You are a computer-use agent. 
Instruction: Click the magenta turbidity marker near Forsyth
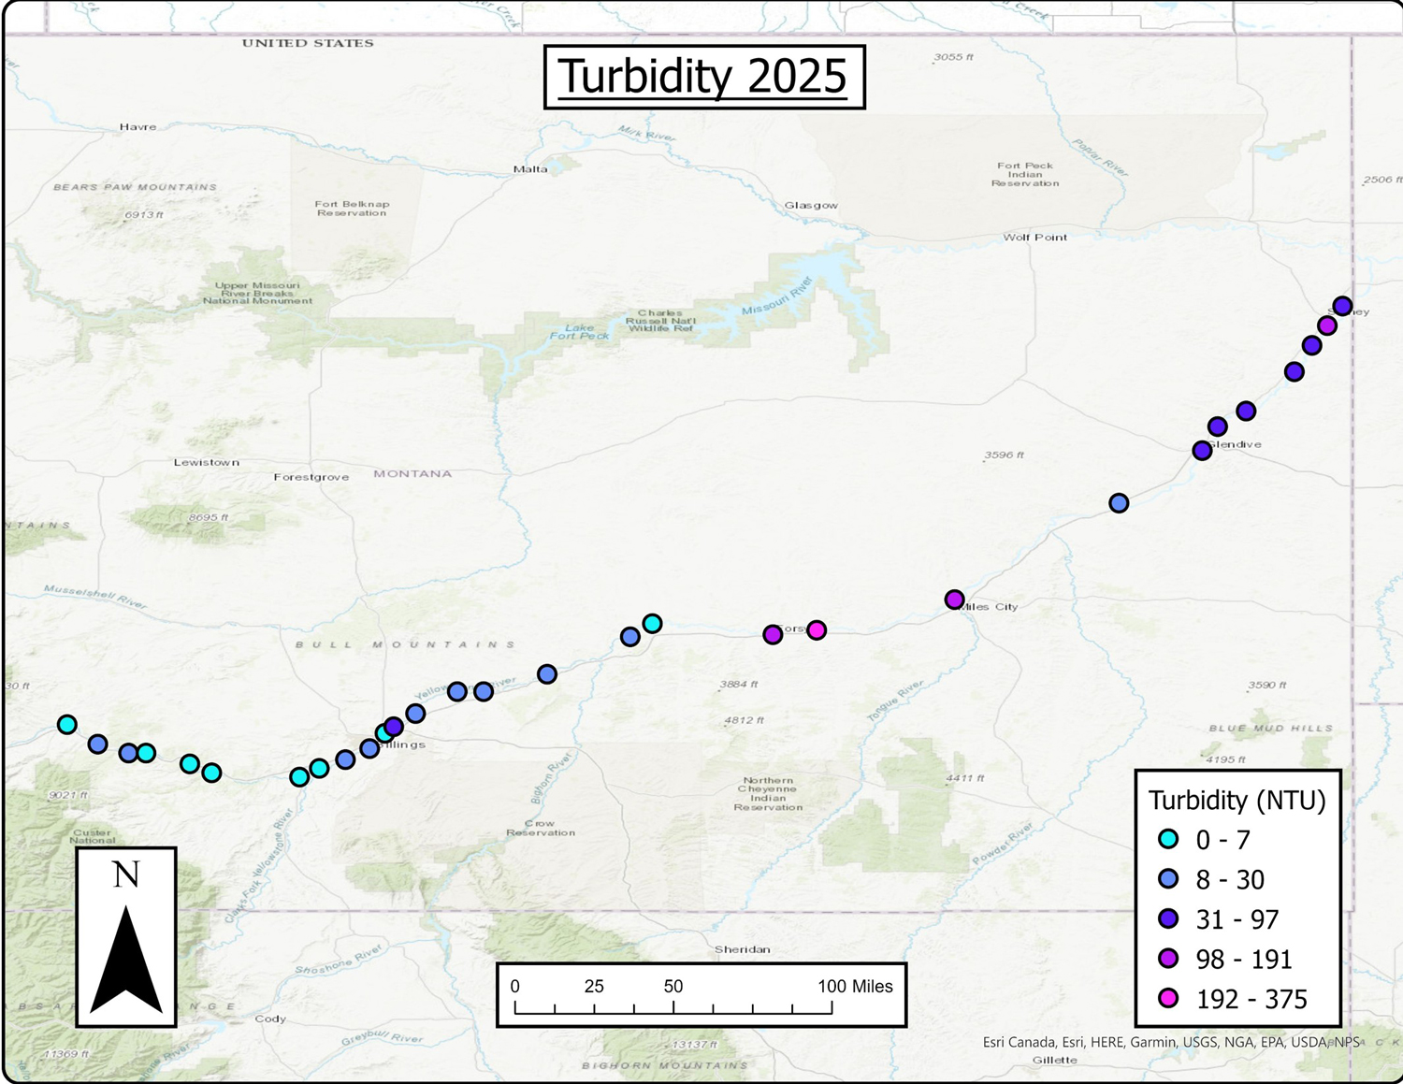click(x=818, y=630)
